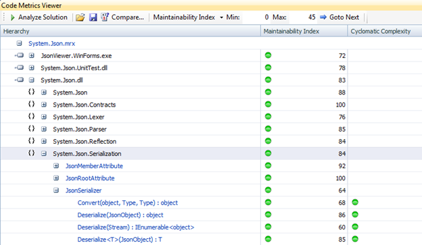
Task: Select the System.Json.Serialization row text
Action: 87,154
